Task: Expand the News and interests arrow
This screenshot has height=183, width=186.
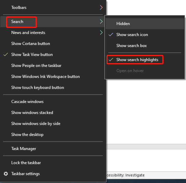Action: coord(101,33)
